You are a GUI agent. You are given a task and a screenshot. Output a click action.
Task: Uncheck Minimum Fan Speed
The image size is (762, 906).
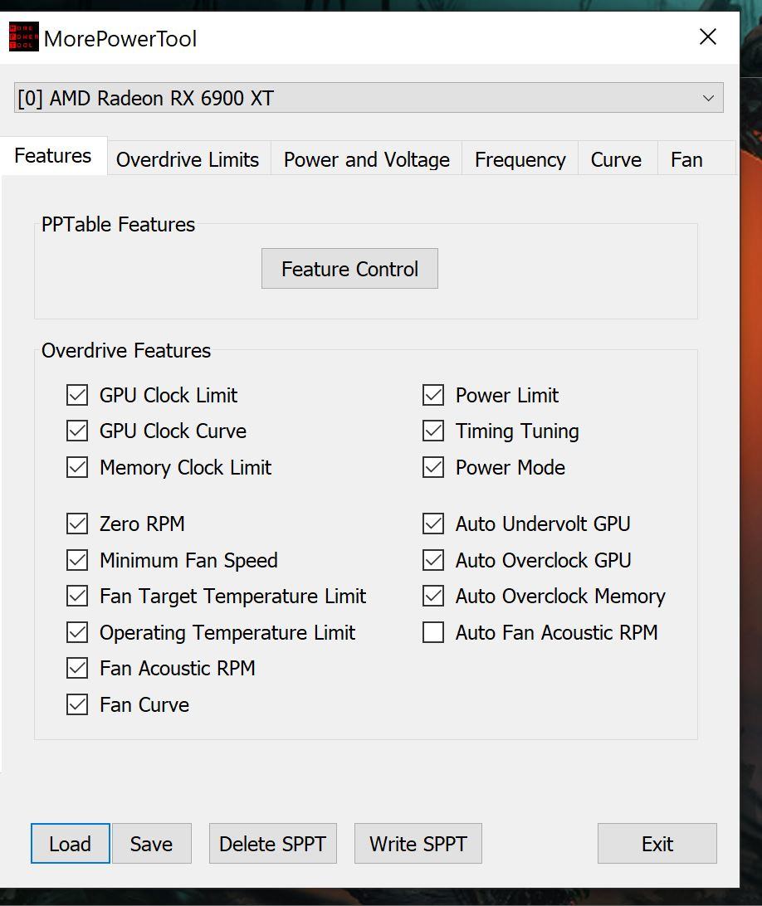pos(77,561)
